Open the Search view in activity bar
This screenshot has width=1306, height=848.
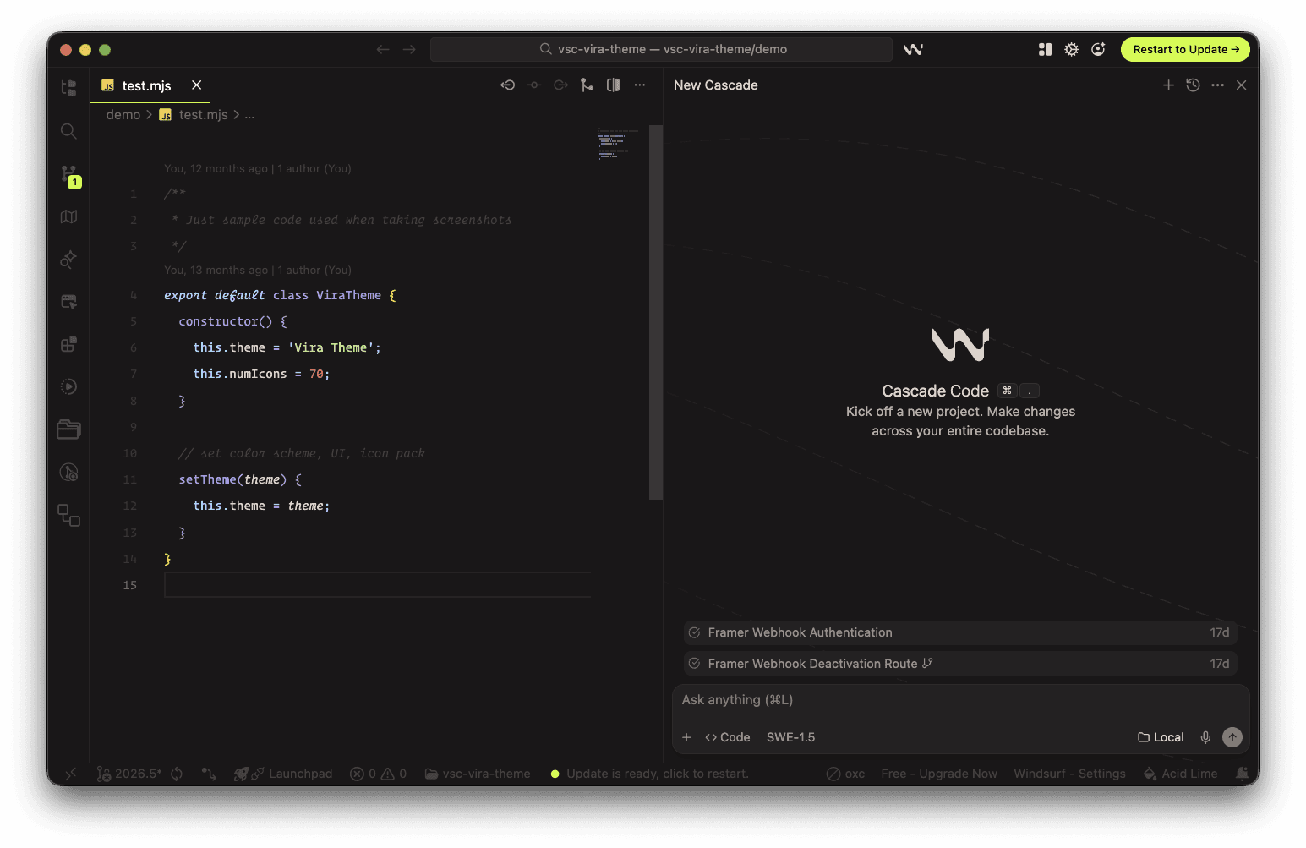click(69, 131)
